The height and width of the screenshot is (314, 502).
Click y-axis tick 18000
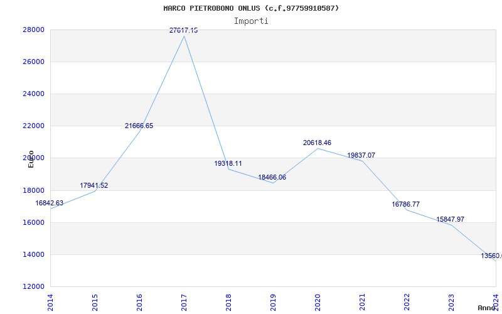tap(33, 191)
